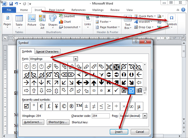Viewport: 188px width, 138px height.
Task: Select the first clock symbol in grid
Action: [26, 67]
